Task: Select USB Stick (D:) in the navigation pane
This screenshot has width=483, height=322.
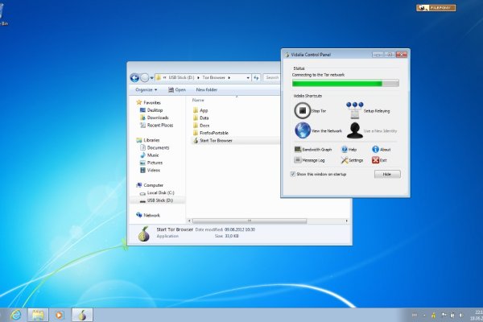Action: pos(159,200)
